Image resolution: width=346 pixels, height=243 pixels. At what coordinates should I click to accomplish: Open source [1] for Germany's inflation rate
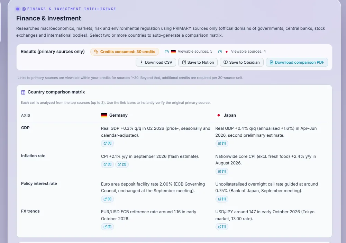pos(108,164)
